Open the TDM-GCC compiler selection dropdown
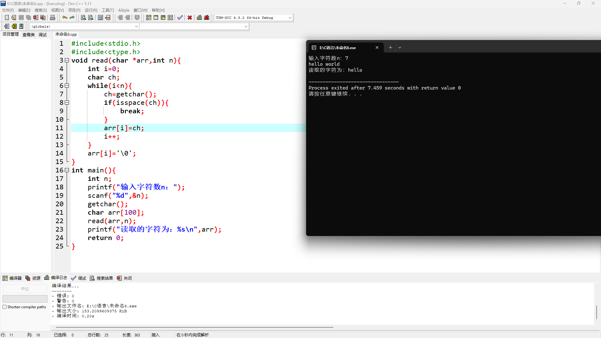 coord(290,18)
